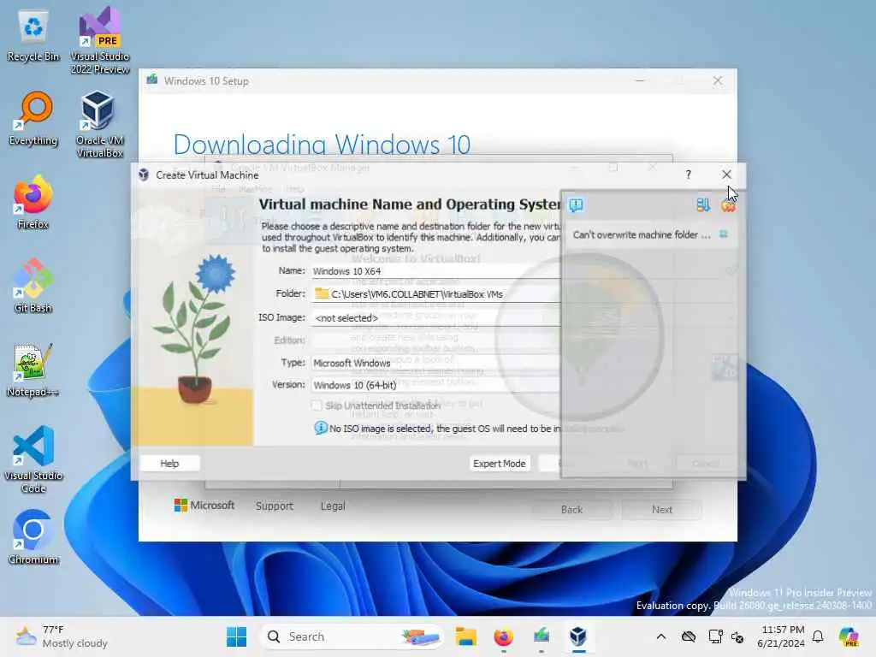Click the folder icon in the Folder field
Screen dimensions: 876x657
pos(322,294)
